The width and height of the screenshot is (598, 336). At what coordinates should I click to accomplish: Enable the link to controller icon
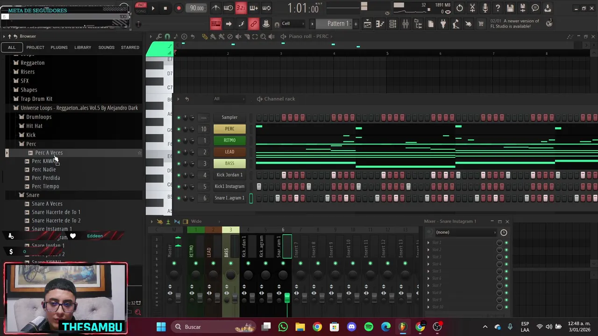[x=253, y=24]
